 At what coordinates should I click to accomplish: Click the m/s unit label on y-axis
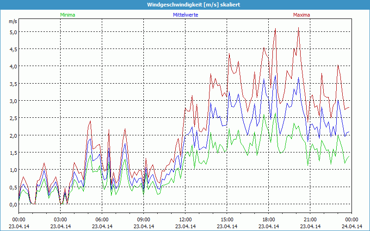click(x=12, y=21)
